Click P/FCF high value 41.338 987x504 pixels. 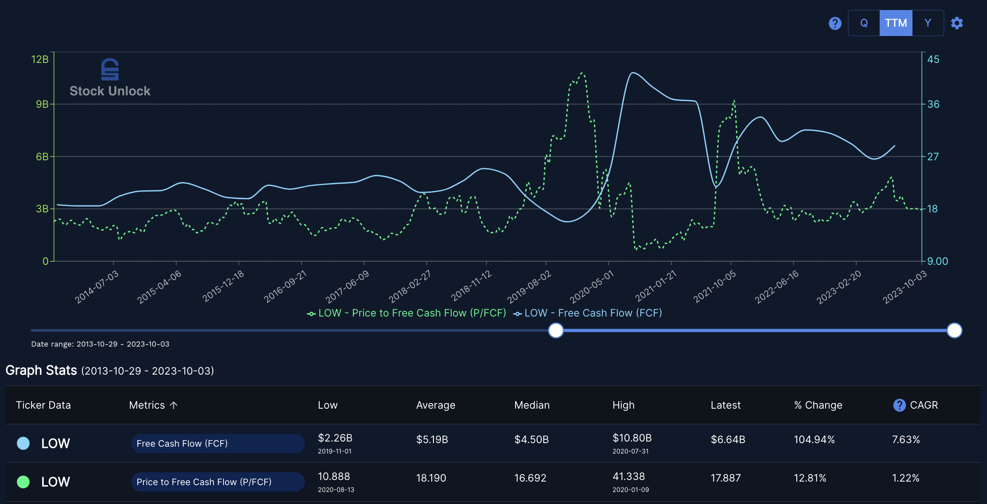(629, 476)
